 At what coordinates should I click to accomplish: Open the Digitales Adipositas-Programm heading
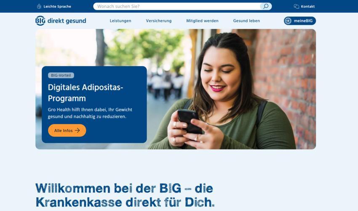(x=85, y=93)
